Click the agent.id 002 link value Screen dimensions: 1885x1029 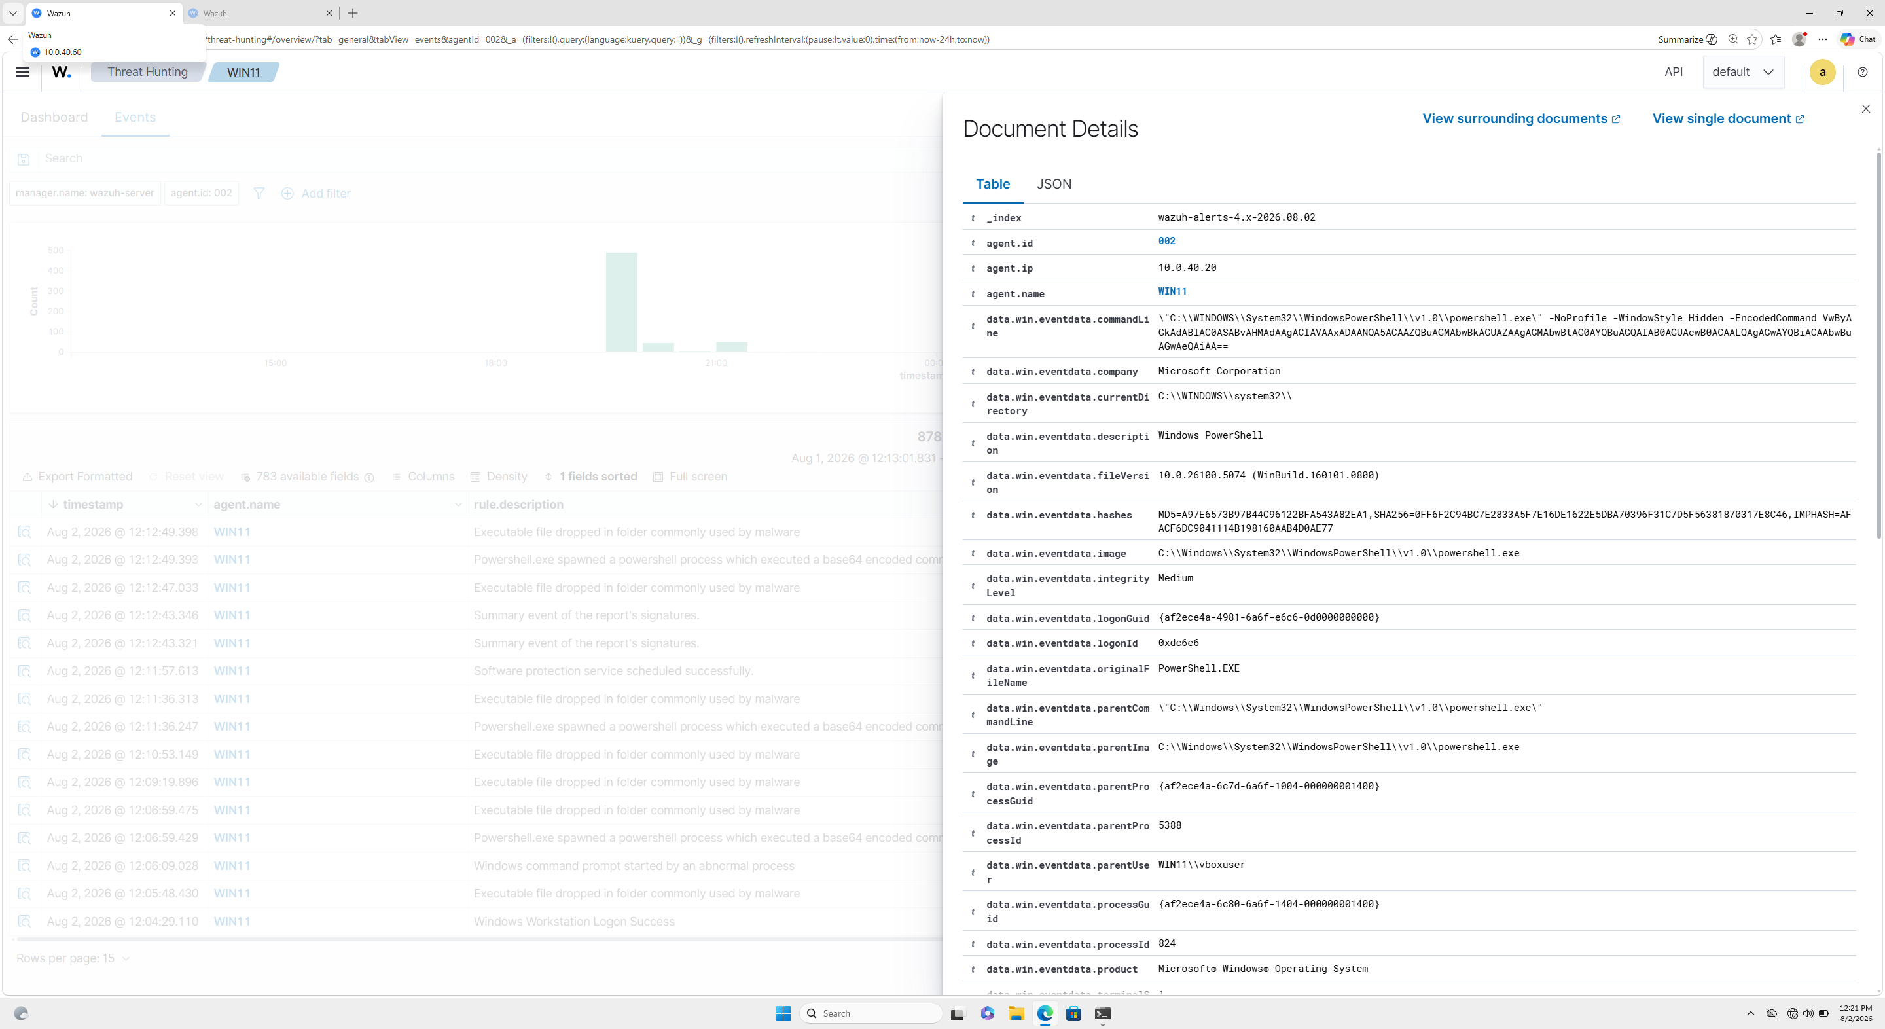1166,241
